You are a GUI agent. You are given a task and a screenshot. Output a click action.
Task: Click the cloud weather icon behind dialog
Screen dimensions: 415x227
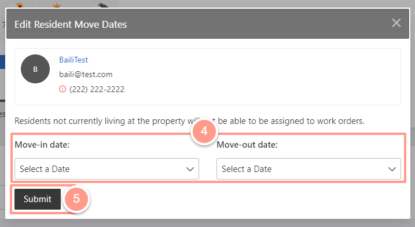point(103,5)
